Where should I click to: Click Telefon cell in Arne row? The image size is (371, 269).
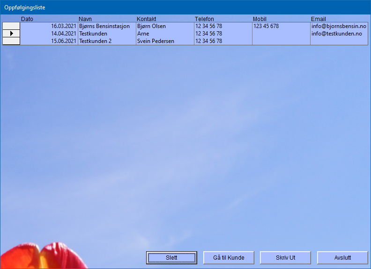tap(223, 34)
